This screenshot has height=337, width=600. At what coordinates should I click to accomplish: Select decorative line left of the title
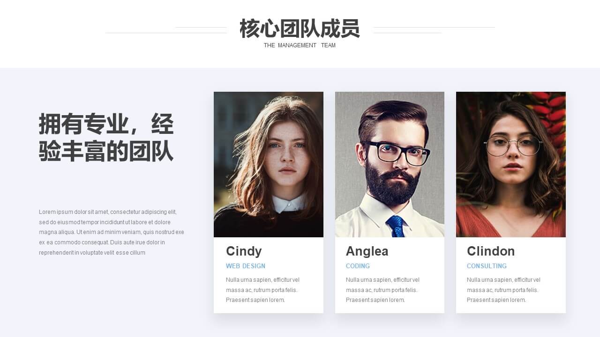[x=166, y=30]
